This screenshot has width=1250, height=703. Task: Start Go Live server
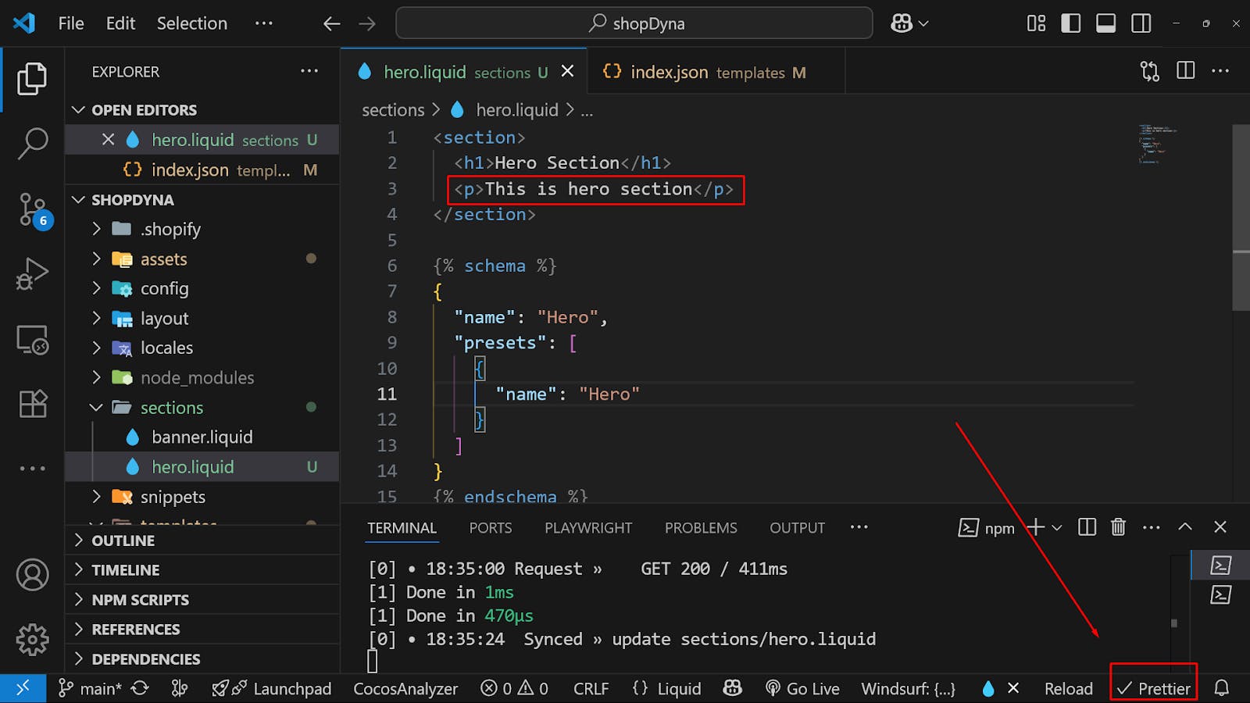[x=802, y=688]
